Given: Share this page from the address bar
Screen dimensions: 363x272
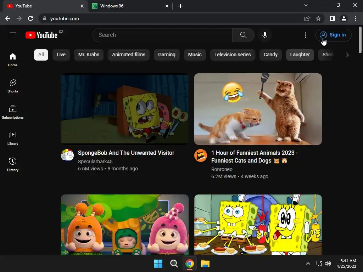Looking at the screenshot, I should click(307, 18).
